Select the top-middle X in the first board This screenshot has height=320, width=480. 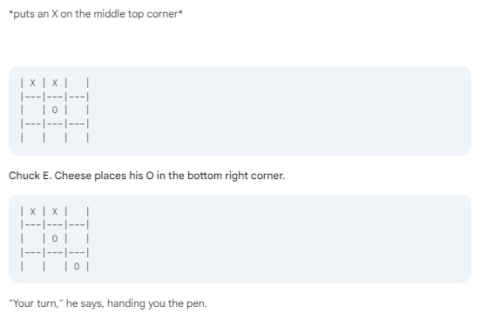[55, 83]
